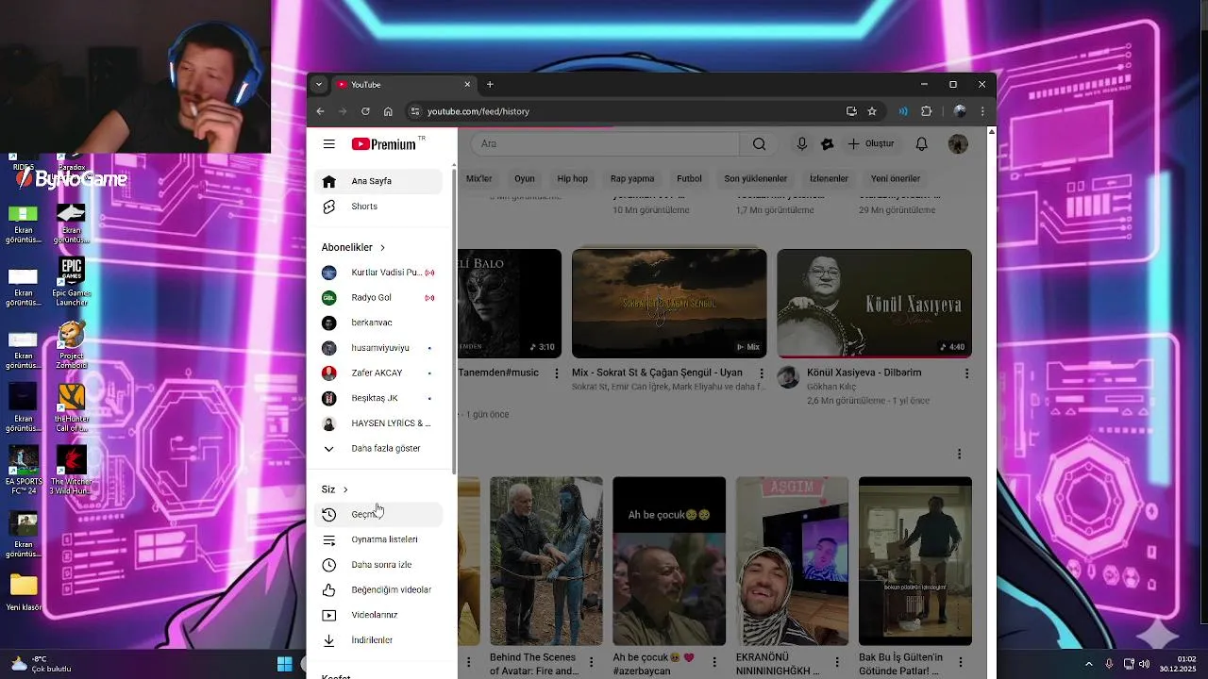Open İndirilenler in the sidebar
This screenshot has height=679, width=1208.
(x=377, y=640)
